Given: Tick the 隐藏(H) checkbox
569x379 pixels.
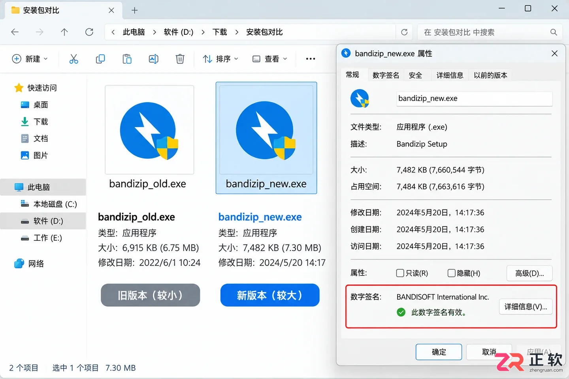Looking at the screenshot, I should (x=451, y=273).
